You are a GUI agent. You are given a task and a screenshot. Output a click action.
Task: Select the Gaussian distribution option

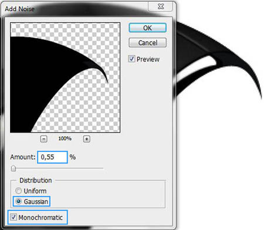(18, 201)
